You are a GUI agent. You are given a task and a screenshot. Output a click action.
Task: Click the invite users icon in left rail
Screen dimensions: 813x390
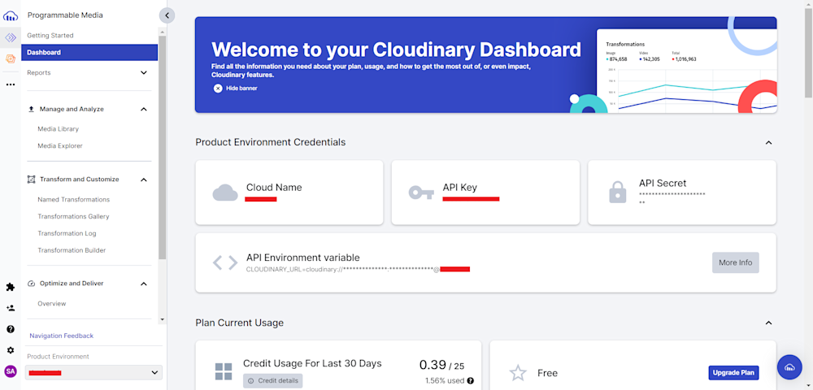coord(11,308)
